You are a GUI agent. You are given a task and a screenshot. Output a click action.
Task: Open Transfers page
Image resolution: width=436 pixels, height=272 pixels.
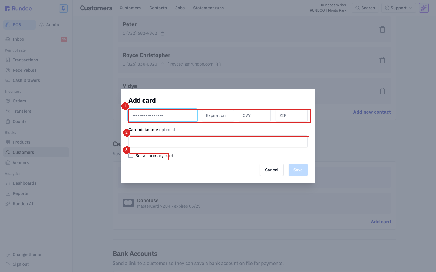tap(36, 111)
